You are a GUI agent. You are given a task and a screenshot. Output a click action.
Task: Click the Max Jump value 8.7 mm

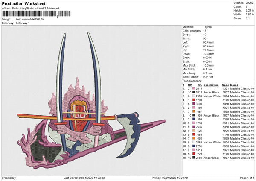tap(208, 73)
